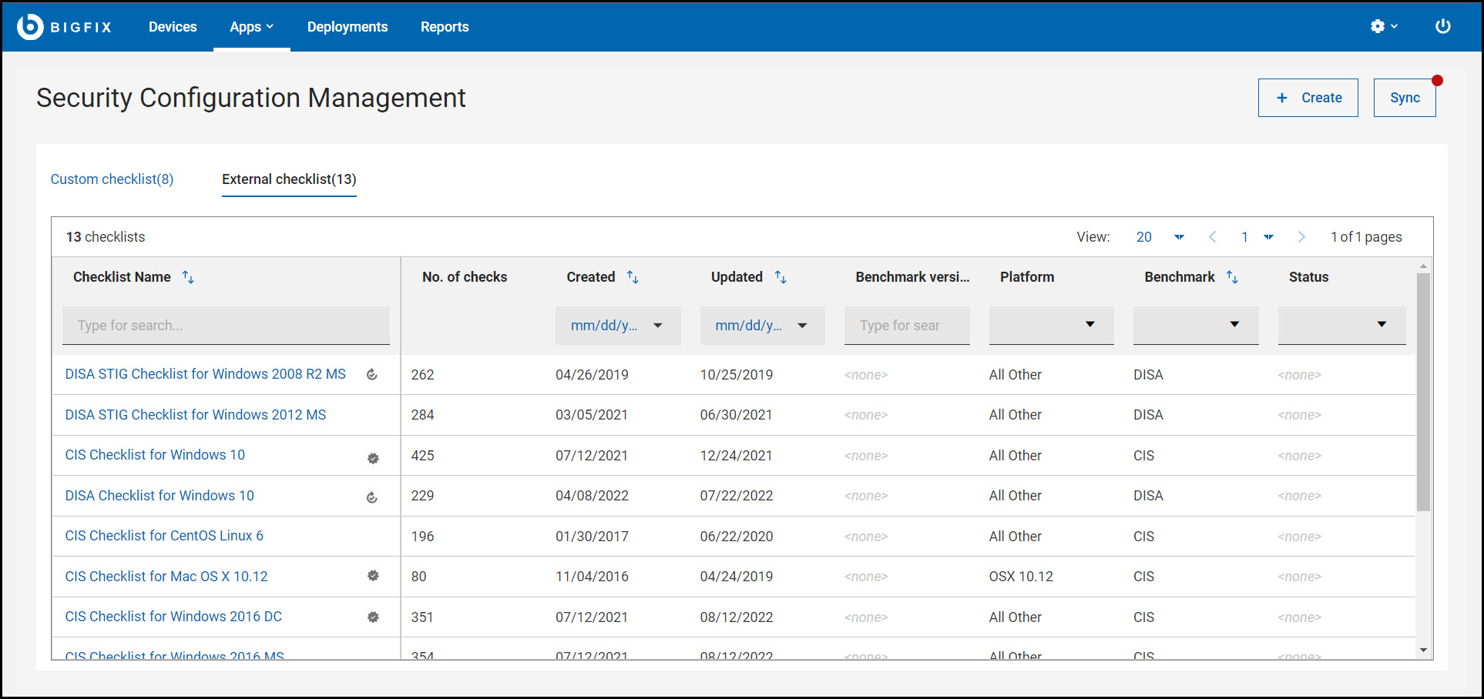The image size is (1484, 699).
Task: Open Status filter dropdown
Action: (x=1342, y=326)
